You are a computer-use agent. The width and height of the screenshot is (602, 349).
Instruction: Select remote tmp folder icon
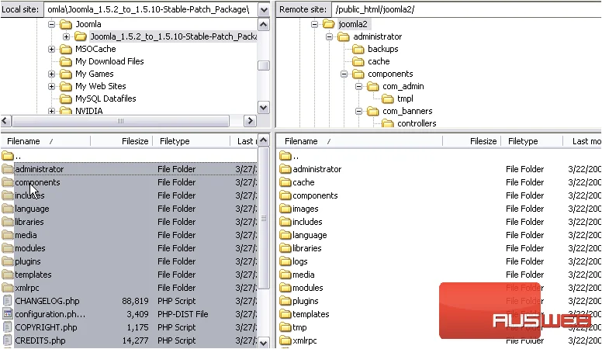point(285,327)
